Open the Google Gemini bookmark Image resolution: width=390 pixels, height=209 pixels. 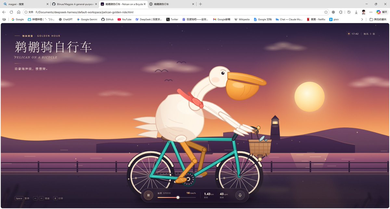(x=87, y=19)
